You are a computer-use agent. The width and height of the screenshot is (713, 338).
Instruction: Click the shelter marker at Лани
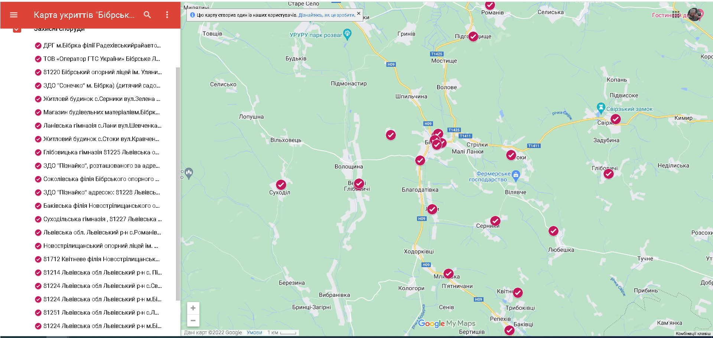[432, 209]
